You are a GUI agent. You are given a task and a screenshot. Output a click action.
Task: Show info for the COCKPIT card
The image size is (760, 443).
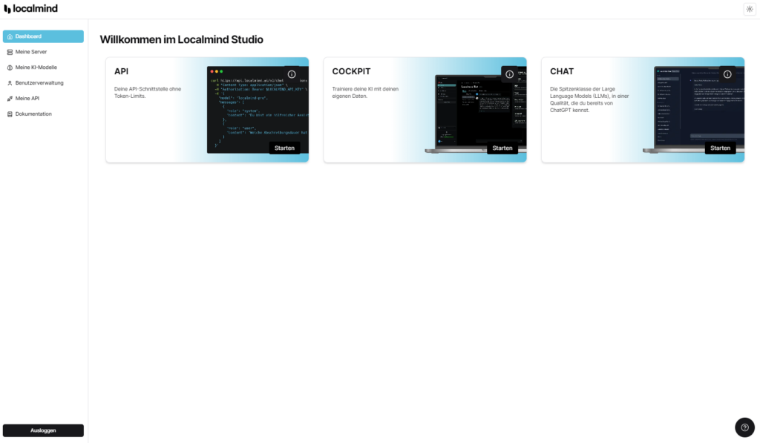509,74
